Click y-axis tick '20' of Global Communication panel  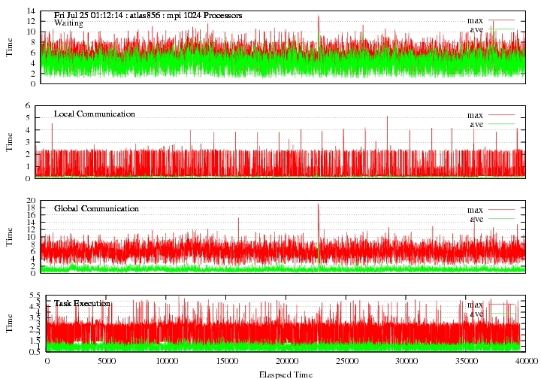pos(31,201)
